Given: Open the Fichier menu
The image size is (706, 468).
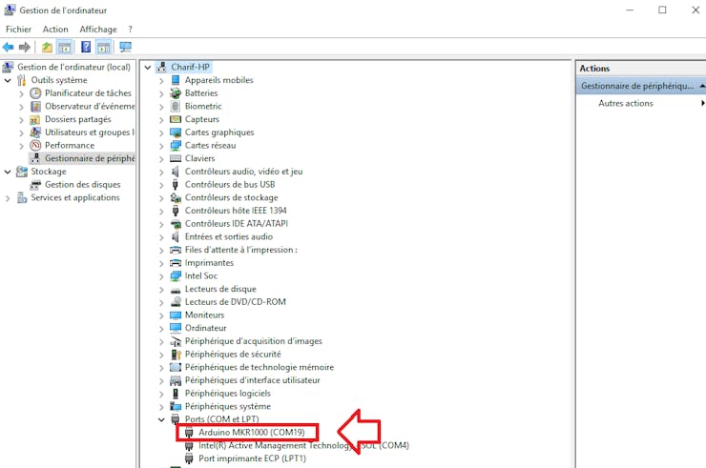Looking at the screenshot, I should pyautogui.click(x=18, y=30).
